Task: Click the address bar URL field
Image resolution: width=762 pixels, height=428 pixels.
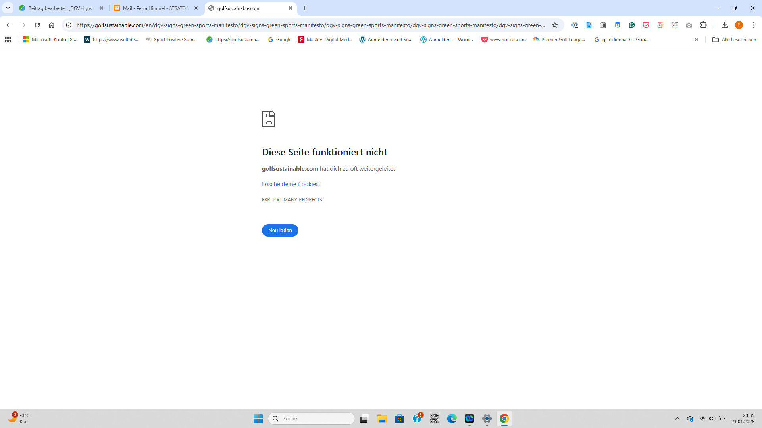Action: coord(310,25)
